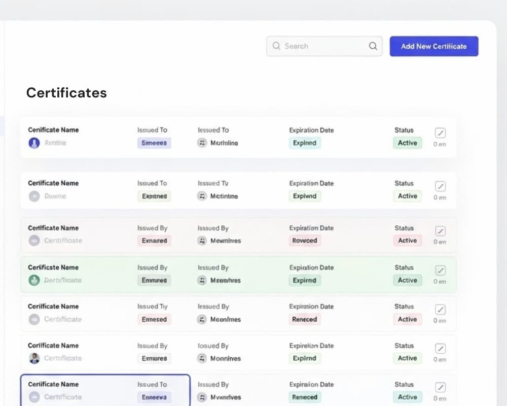Click the blue avatar icon beside Aimttie
The width and height of the screenshot is (507, 406).
click(34, 143)
